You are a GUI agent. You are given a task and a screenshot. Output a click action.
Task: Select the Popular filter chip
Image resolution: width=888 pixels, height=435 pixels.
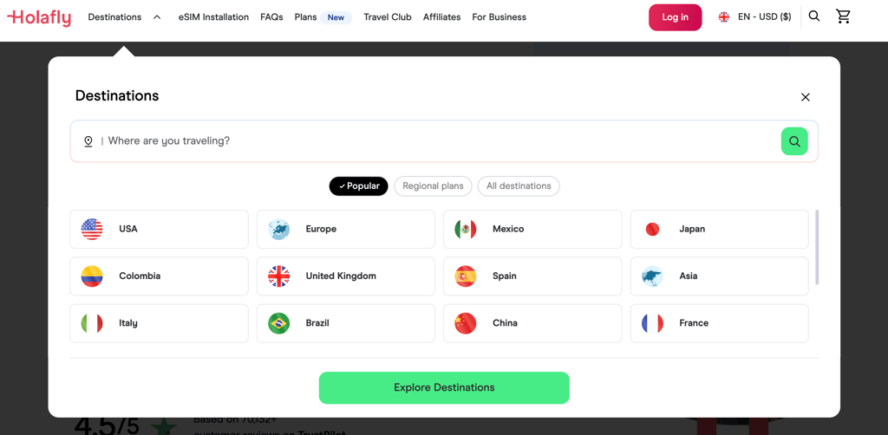(358, 186)
